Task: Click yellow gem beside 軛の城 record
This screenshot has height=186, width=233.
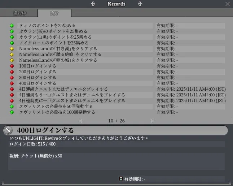Action: (x=12, y=60)
